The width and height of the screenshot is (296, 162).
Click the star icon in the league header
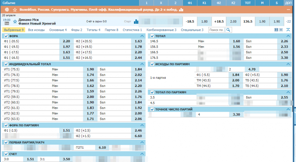click(14, 9)
